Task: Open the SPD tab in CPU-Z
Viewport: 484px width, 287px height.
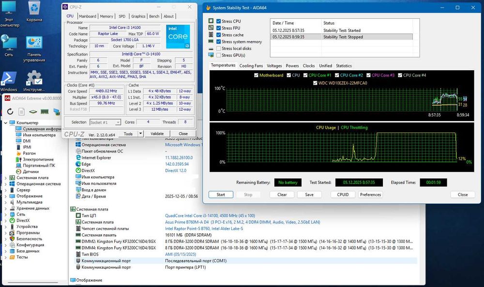Action: pos(122,16)
